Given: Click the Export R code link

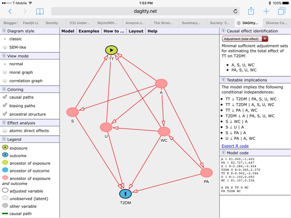Looking at the screenshot, I should point(235,146).
